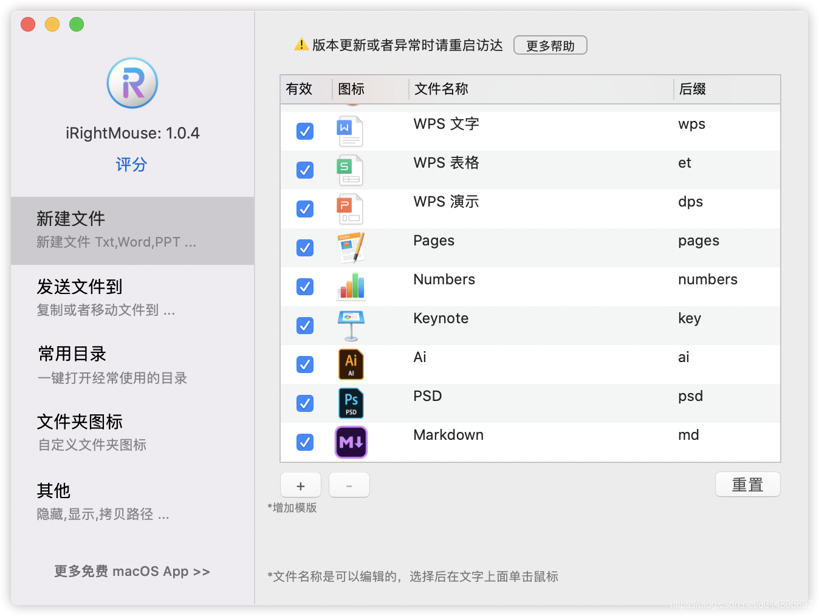Viewport: 819px width, 616px height.
Task: Click the ai suffix cell
Action: [x=684, y=357]
